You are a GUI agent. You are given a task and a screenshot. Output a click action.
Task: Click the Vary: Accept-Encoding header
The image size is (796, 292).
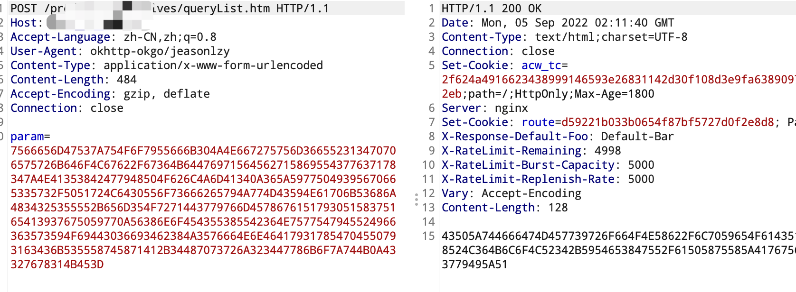(x=512, y=193)
